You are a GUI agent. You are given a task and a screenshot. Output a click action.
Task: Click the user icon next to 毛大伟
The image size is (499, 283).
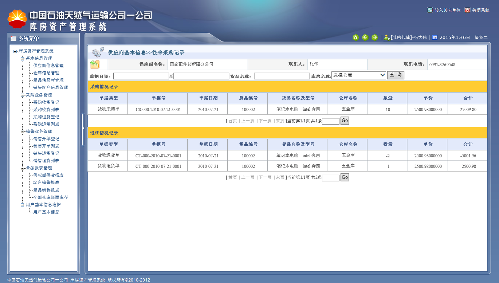[387, 37]
